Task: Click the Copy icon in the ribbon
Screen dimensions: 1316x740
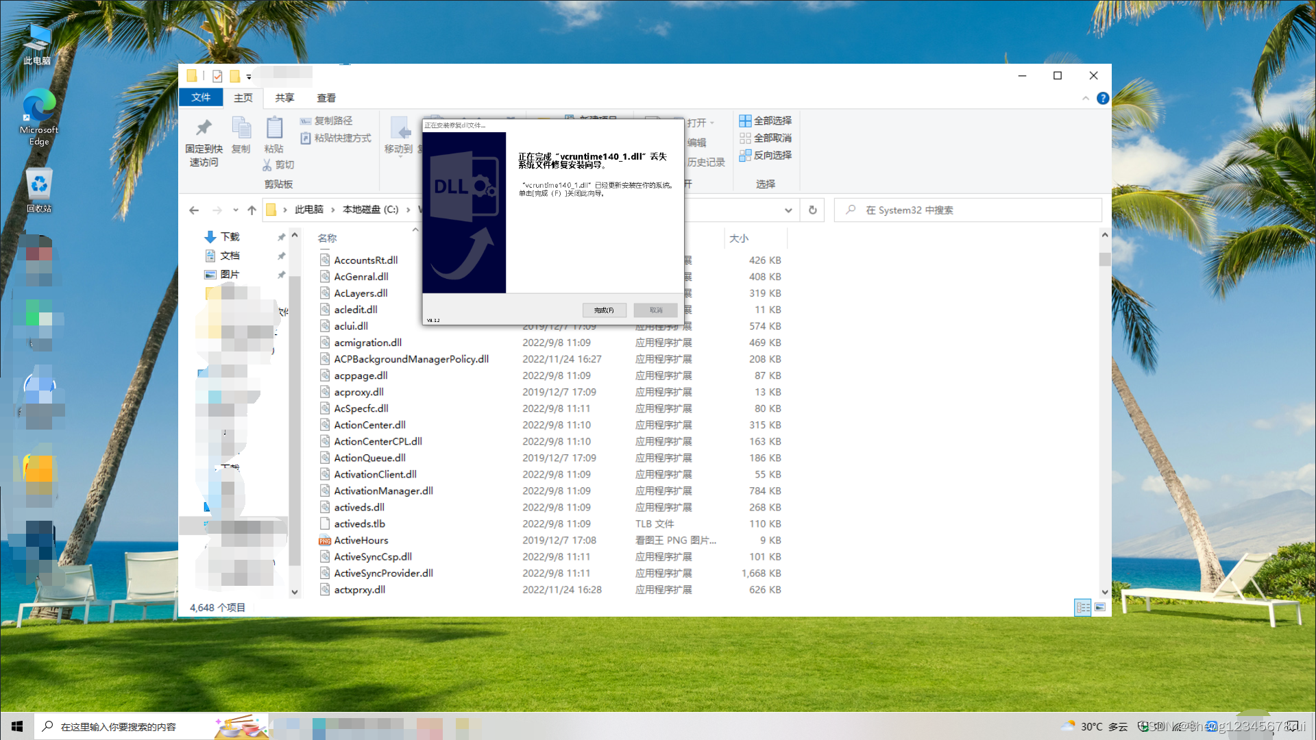Action: [241, 128]
